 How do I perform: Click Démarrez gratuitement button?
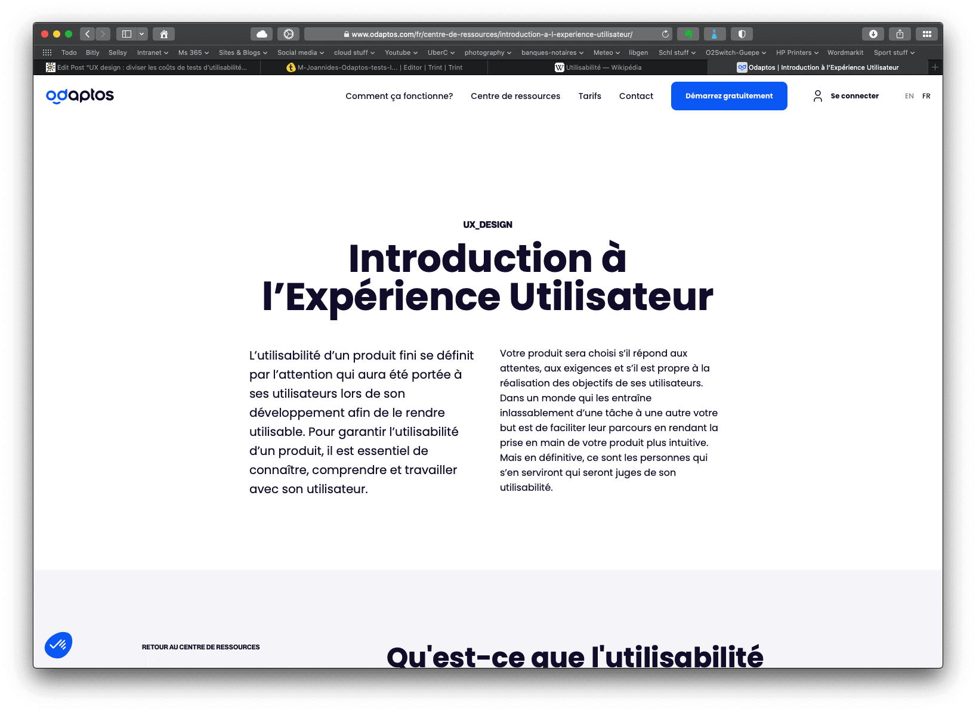(x=729, y=96)
